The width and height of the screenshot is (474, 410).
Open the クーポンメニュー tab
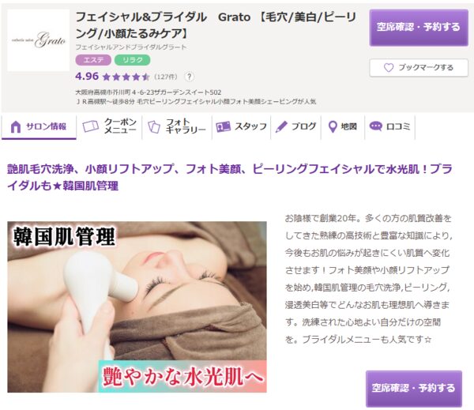pyautogui.click(x=109, y=126)
